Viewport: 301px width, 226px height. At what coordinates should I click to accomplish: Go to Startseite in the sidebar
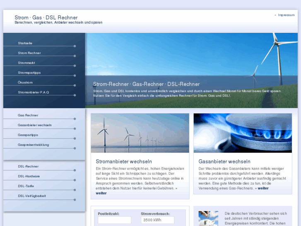(x=25, y=43)
